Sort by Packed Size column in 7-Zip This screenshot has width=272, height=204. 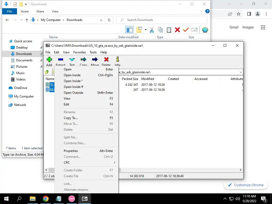[130, 79]
